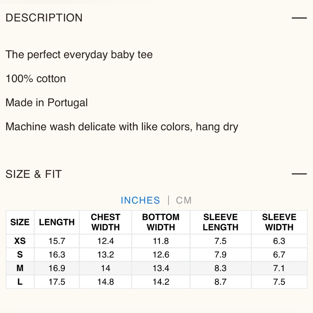Collapse the Description section minus icon
Viewport: 313px width, 313px height.
(x=299, y=18)
